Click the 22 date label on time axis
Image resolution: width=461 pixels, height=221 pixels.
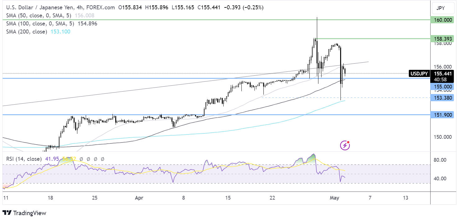(x=272, y=197)
